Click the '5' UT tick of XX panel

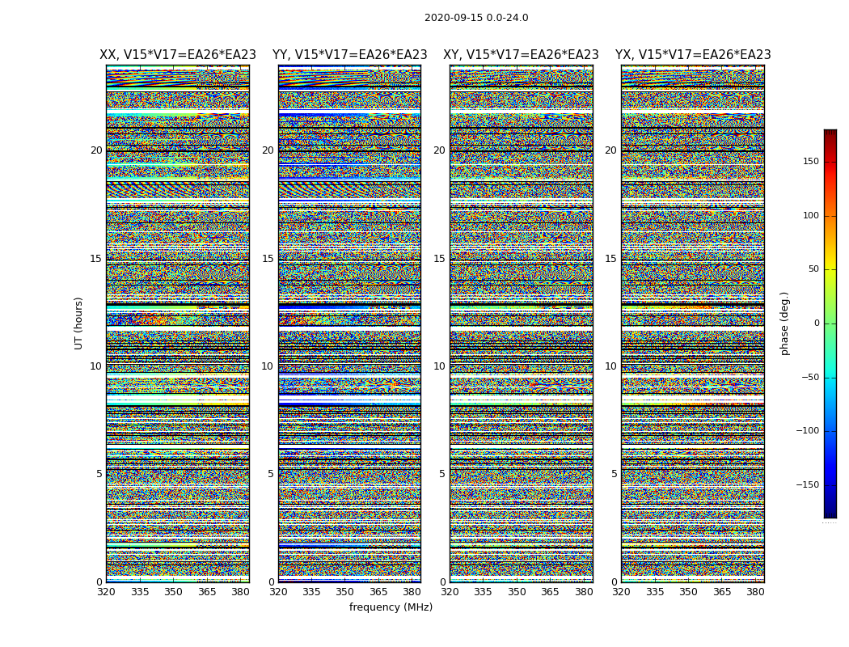[x=99, y=474]
